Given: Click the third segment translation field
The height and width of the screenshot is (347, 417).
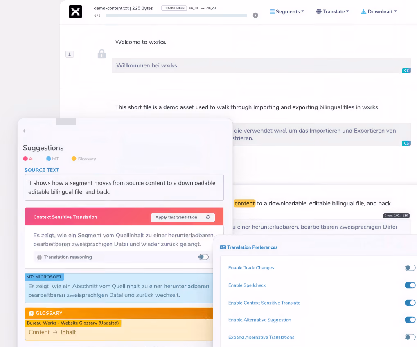Looking at the screenshot, I should point(322,227).
